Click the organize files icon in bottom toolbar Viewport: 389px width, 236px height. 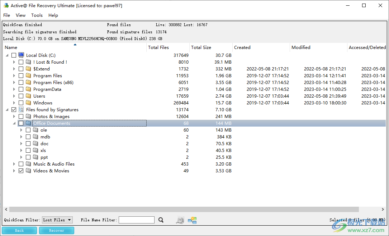[x=192, y=220]
